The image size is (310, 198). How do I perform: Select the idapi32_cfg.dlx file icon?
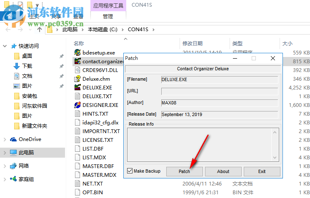point(77,122)
